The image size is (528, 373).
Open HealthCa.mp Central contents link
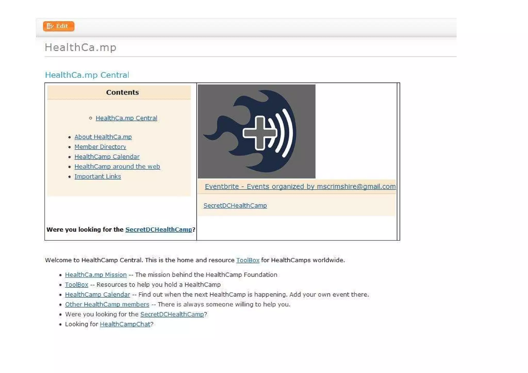(126, 118)
